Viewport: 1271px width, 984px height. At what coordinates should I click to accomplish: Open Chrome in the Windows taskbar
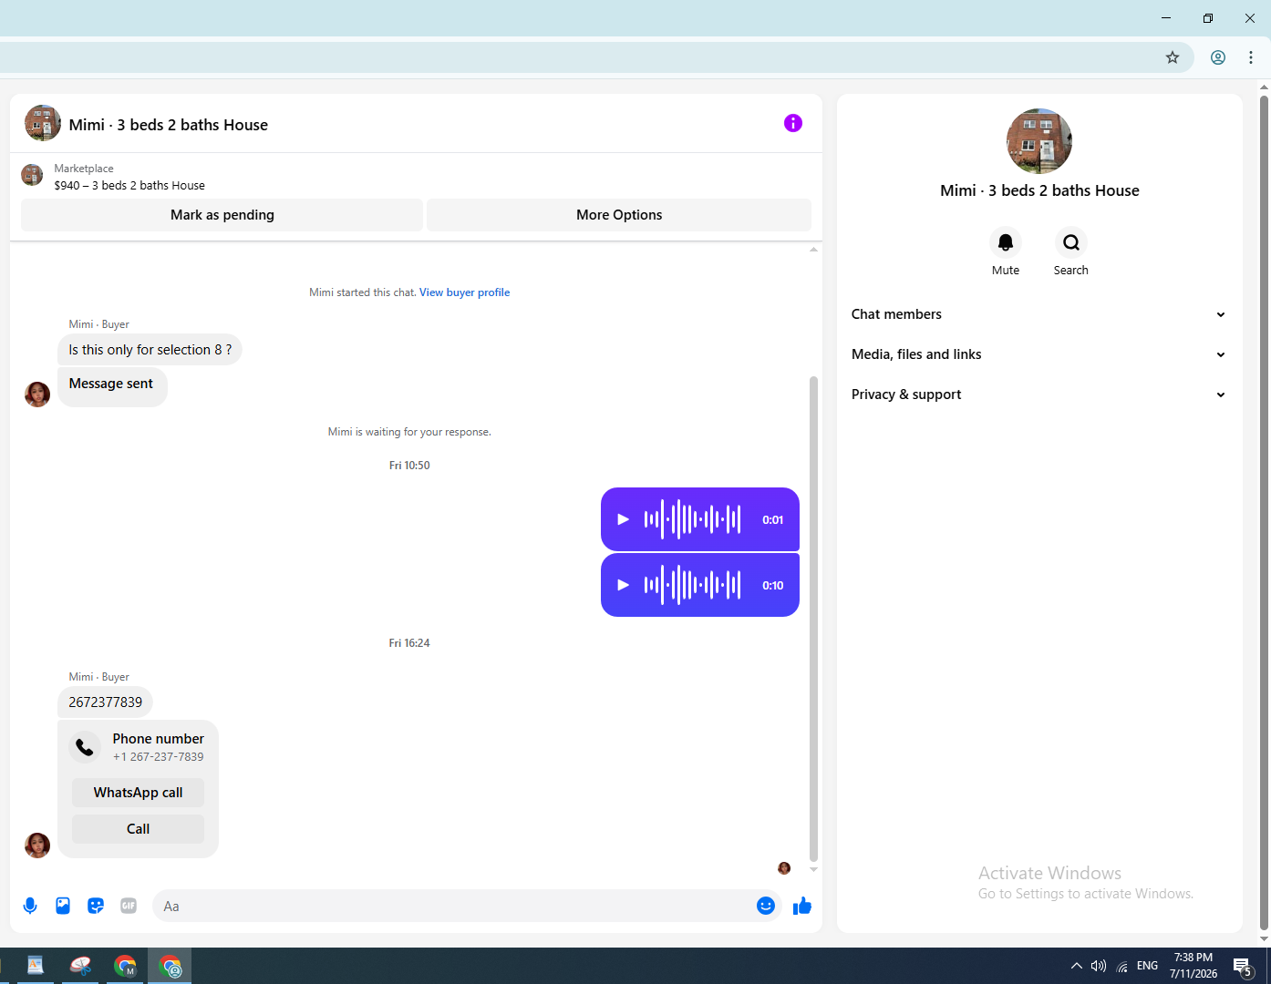(125, 966)
